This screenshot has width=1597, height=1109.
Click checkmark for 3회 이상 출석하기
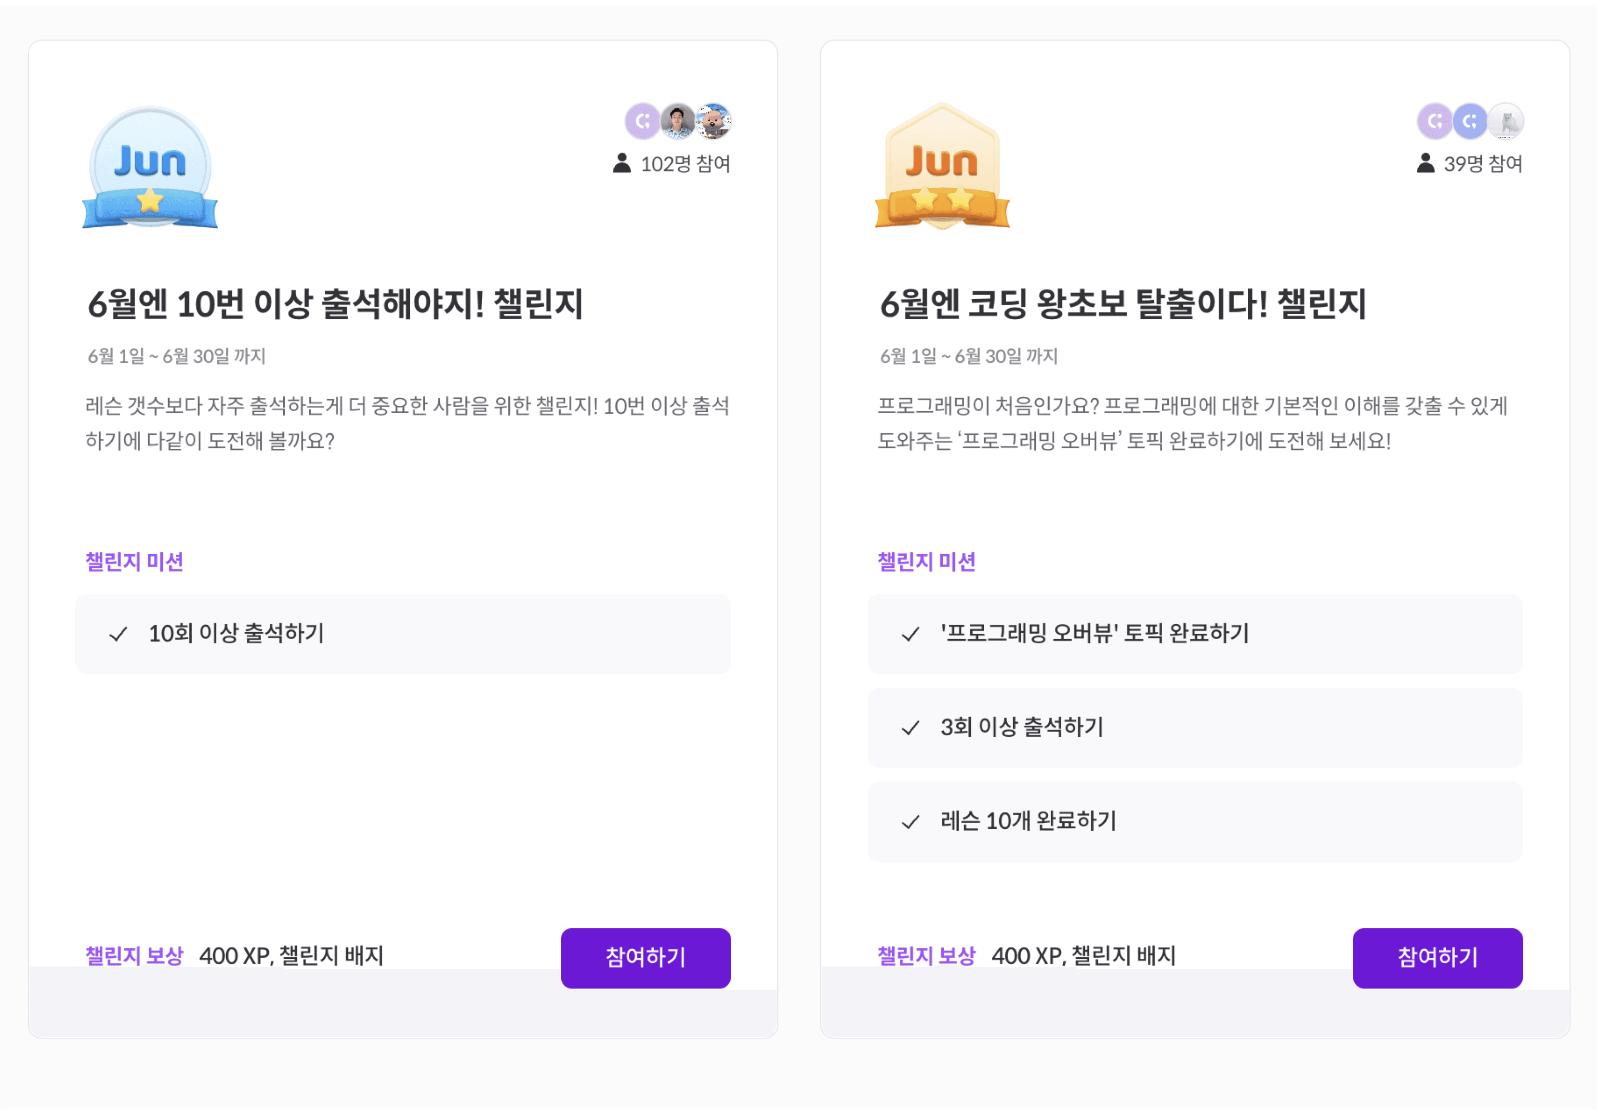pos(911,728)
